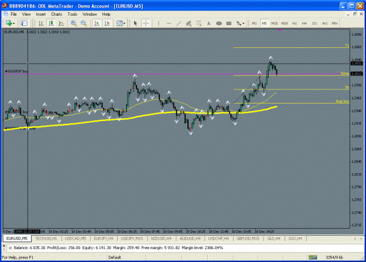
Task: Click the 3354/9 kb traffic indicator
Action: pos(334,257)
